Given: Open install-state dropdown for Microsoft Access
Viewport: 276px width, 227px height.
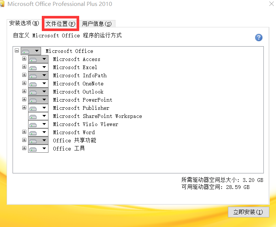Looking at the screenshot, I should [38, 59].
